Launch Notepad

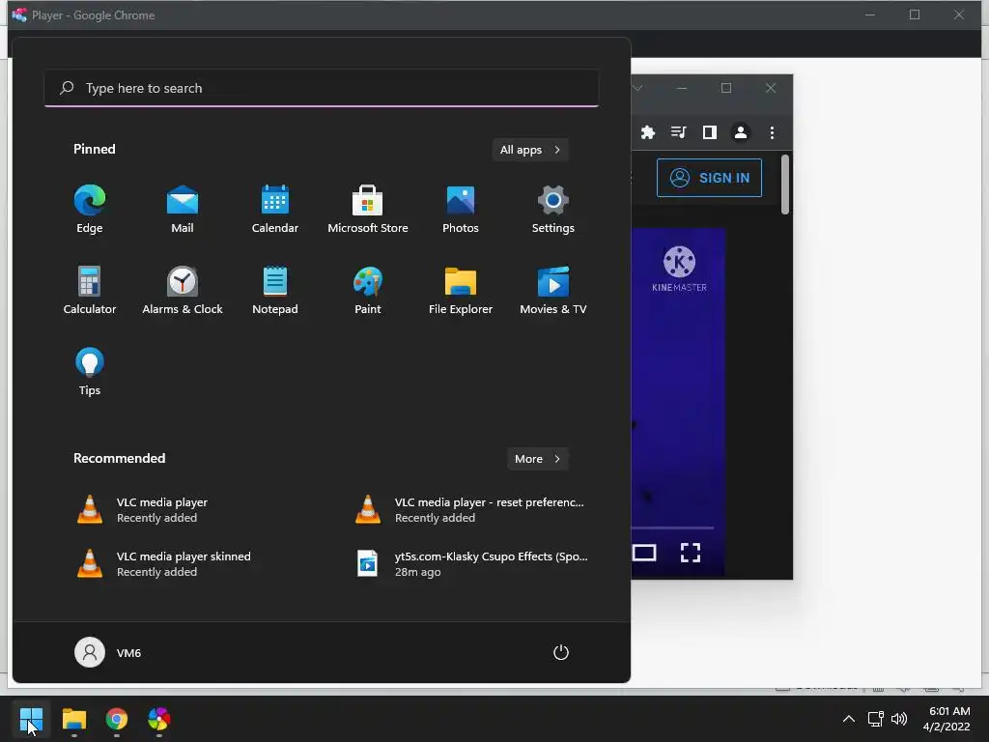[275, 290]
